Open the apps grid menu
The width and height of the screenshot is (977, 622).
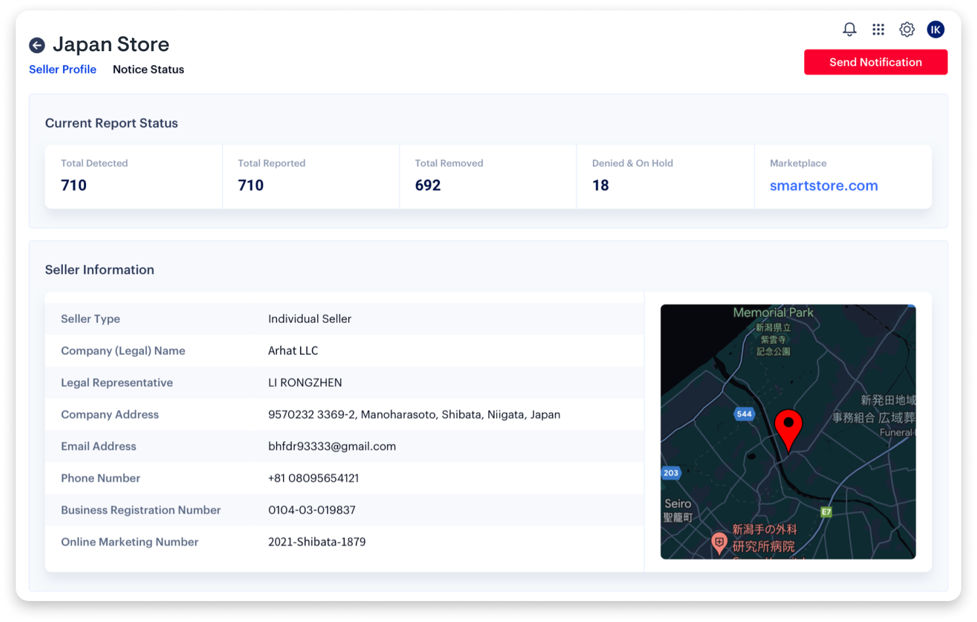(878, 30)
